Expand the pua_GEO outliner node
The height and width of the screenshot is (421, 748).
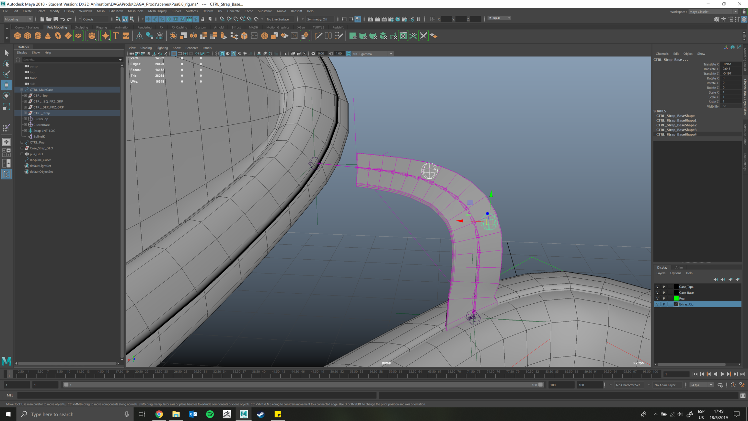coord(22,154)
